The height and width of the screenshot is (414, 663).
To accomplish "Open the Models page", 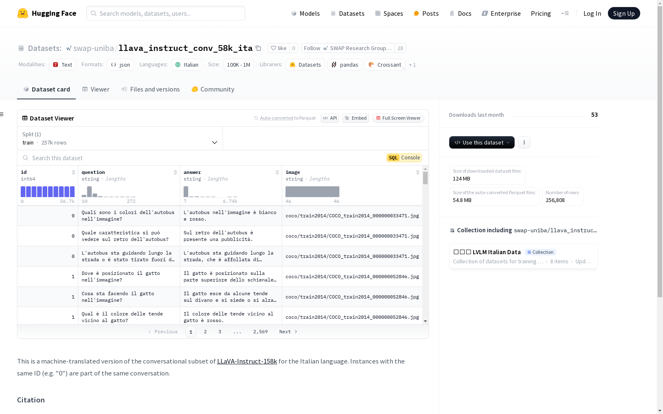I will click(305, 13).
